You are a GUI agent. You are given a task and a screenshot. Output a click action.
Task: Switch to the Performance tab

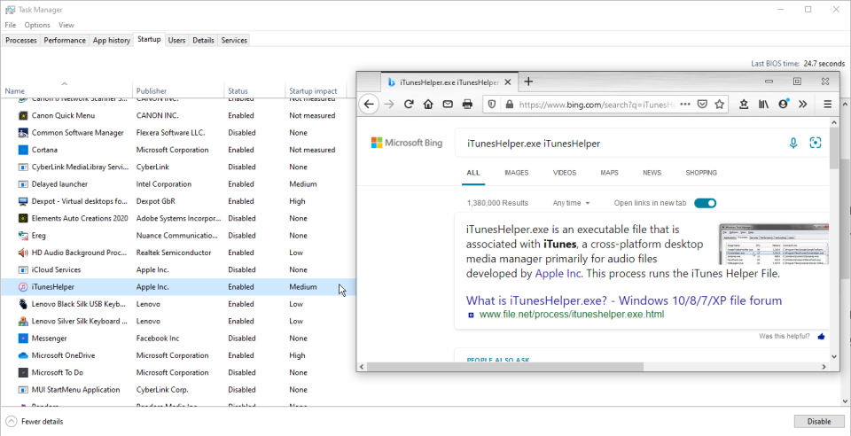65,40
